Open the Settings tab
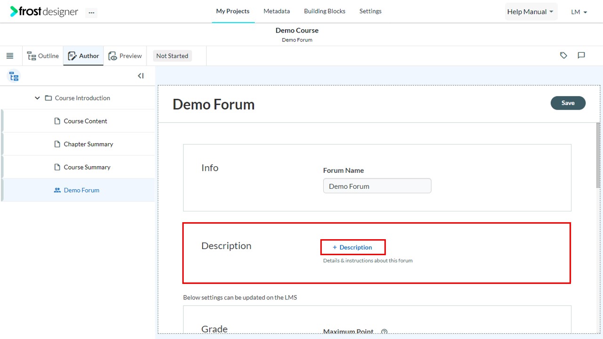 coord(370,11)
